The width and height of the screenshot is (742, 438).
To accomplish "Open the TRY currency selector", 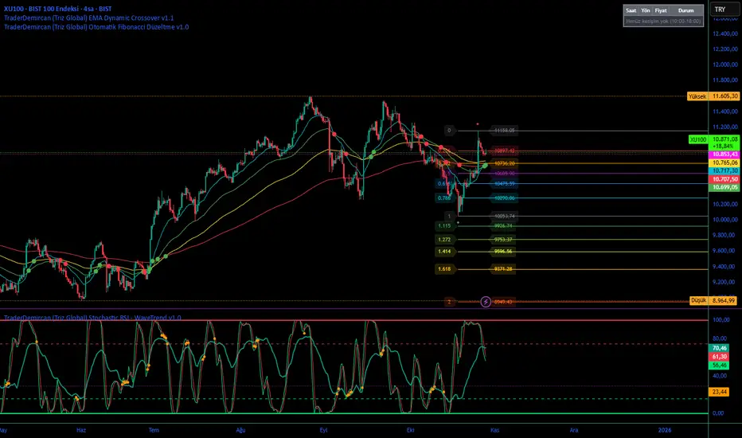I will click(720, 10).
